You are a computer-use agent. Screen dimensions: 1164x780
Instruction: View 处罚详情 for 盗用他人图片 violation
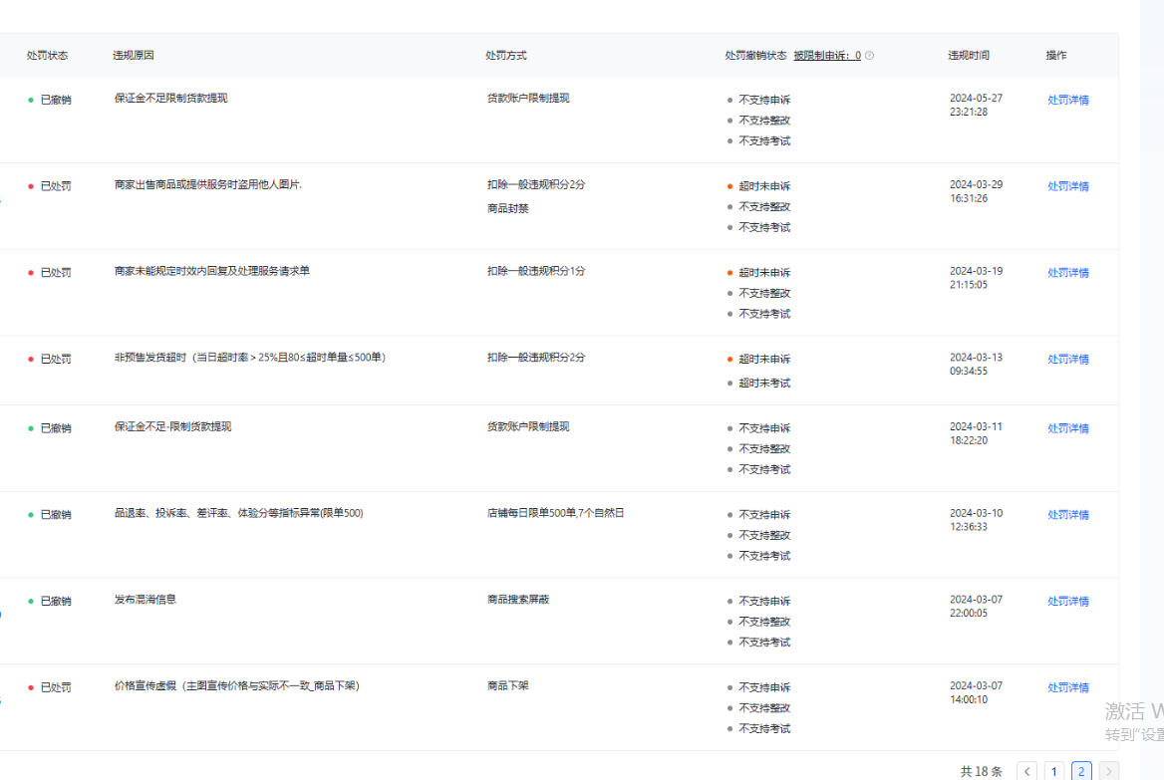coord(1067,187)
